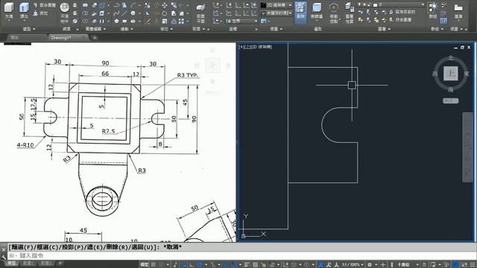The height and width of the screenshot is (268, 477).
Task: Click the command line customize wrench icon
Action: tap(3, 257)
